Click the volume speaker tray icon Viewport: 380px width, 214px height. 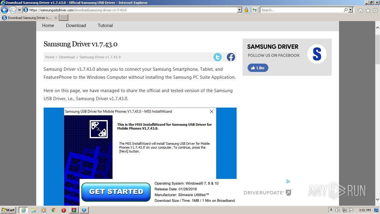(x=338, y=210)
